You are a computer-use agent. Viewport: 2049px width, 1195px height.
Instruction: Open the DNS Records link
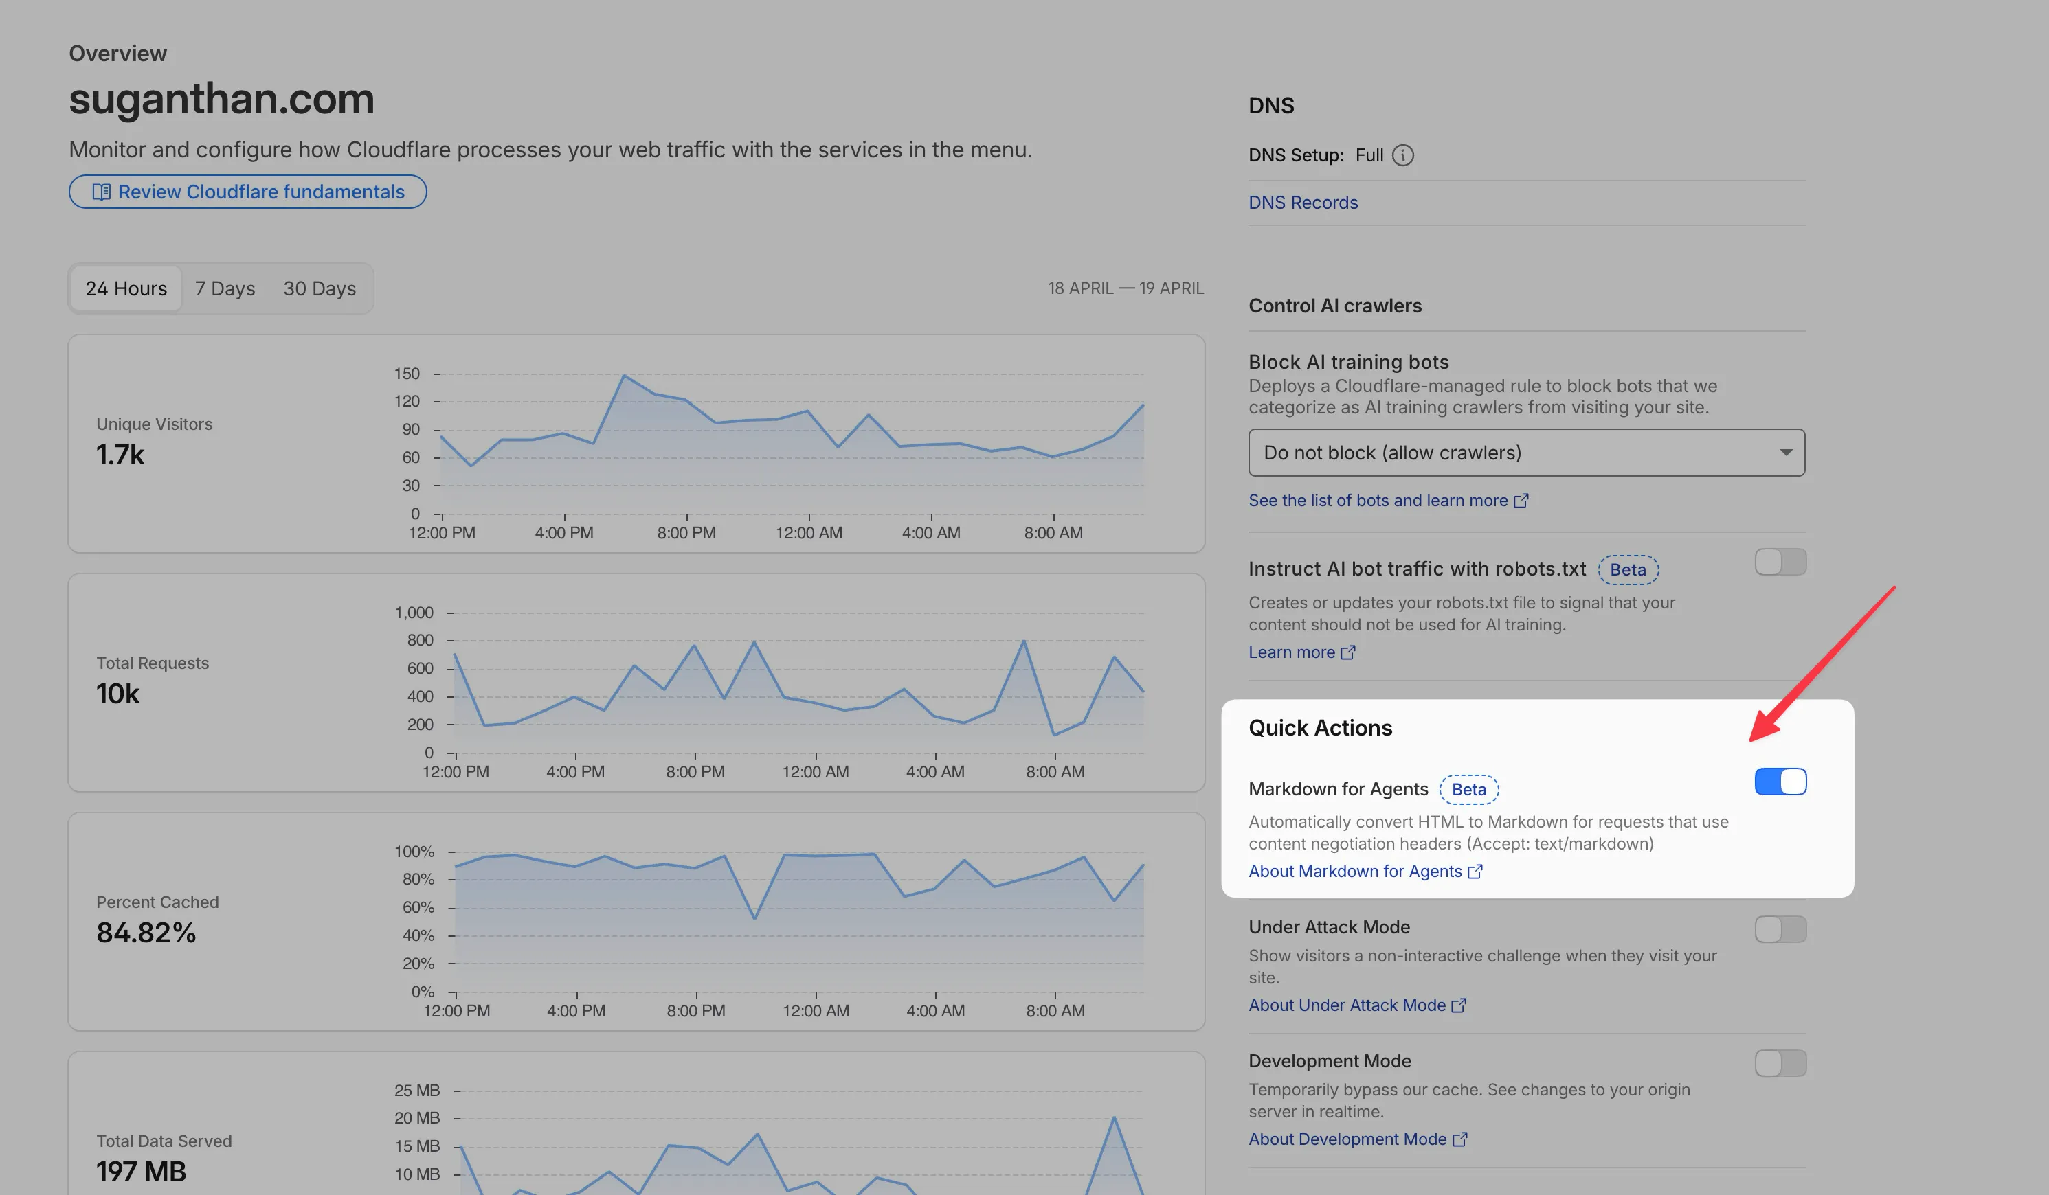pos(1303,203)
